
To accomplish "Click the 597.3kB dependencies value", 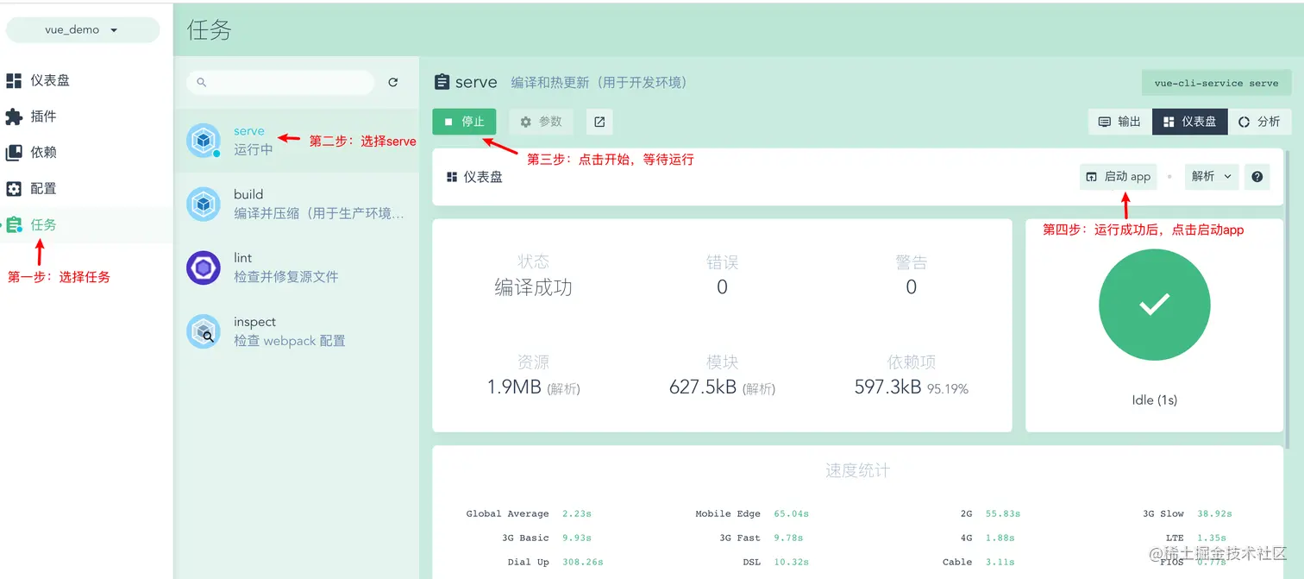I will 887,387.
